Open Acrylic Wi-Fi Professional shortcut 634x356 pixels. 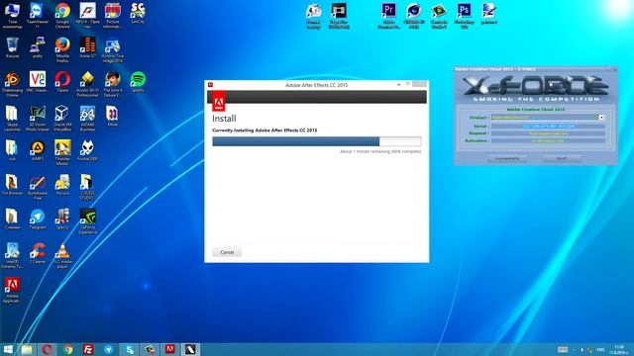[x=87, y=84]
